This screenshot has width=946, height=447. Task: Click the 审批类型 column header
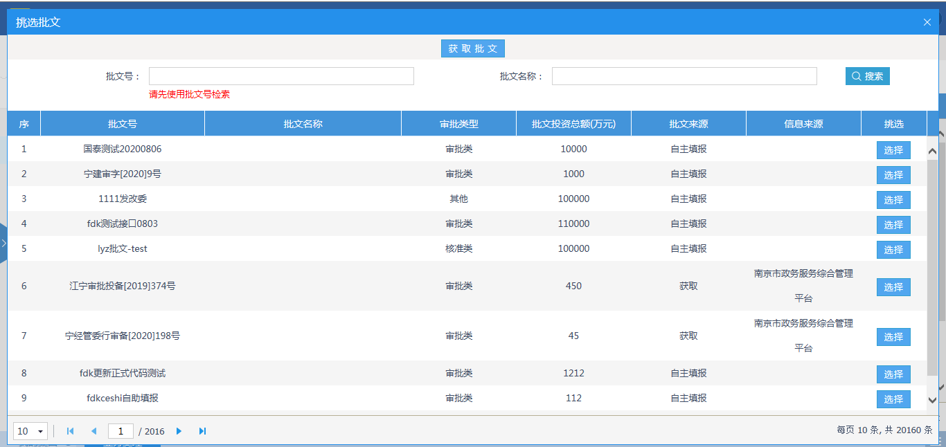tap(459, 124)
